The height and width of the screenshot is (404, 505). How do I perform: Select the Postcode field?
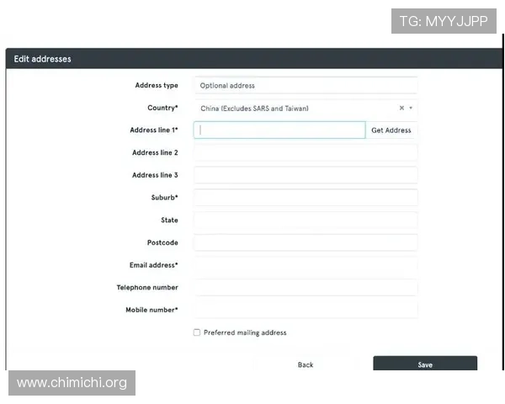click(306, 242)
